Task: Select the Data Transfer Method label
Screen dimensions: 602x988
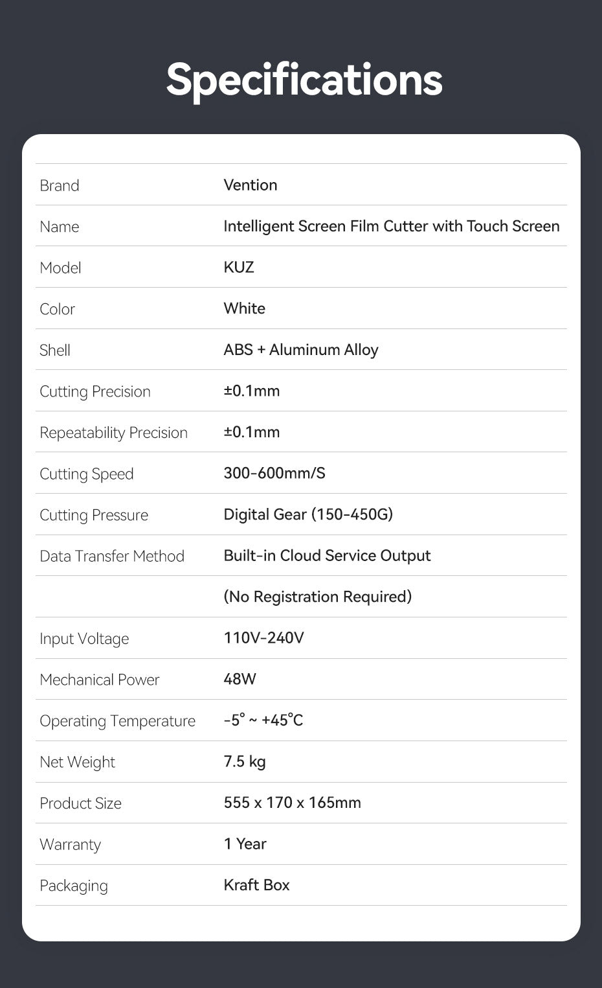Action: [112, 556]
